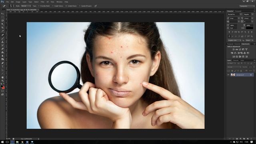Open the anti-aliasing dropdown in Character panel
The image size is (256, 144).
(249, 40)
